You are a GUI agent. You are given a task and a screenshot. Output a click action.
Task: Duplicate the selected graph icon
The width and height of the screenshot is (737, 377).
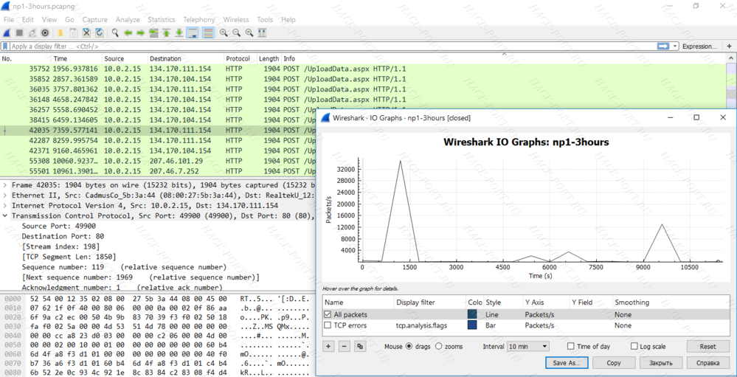pos(360,347)
